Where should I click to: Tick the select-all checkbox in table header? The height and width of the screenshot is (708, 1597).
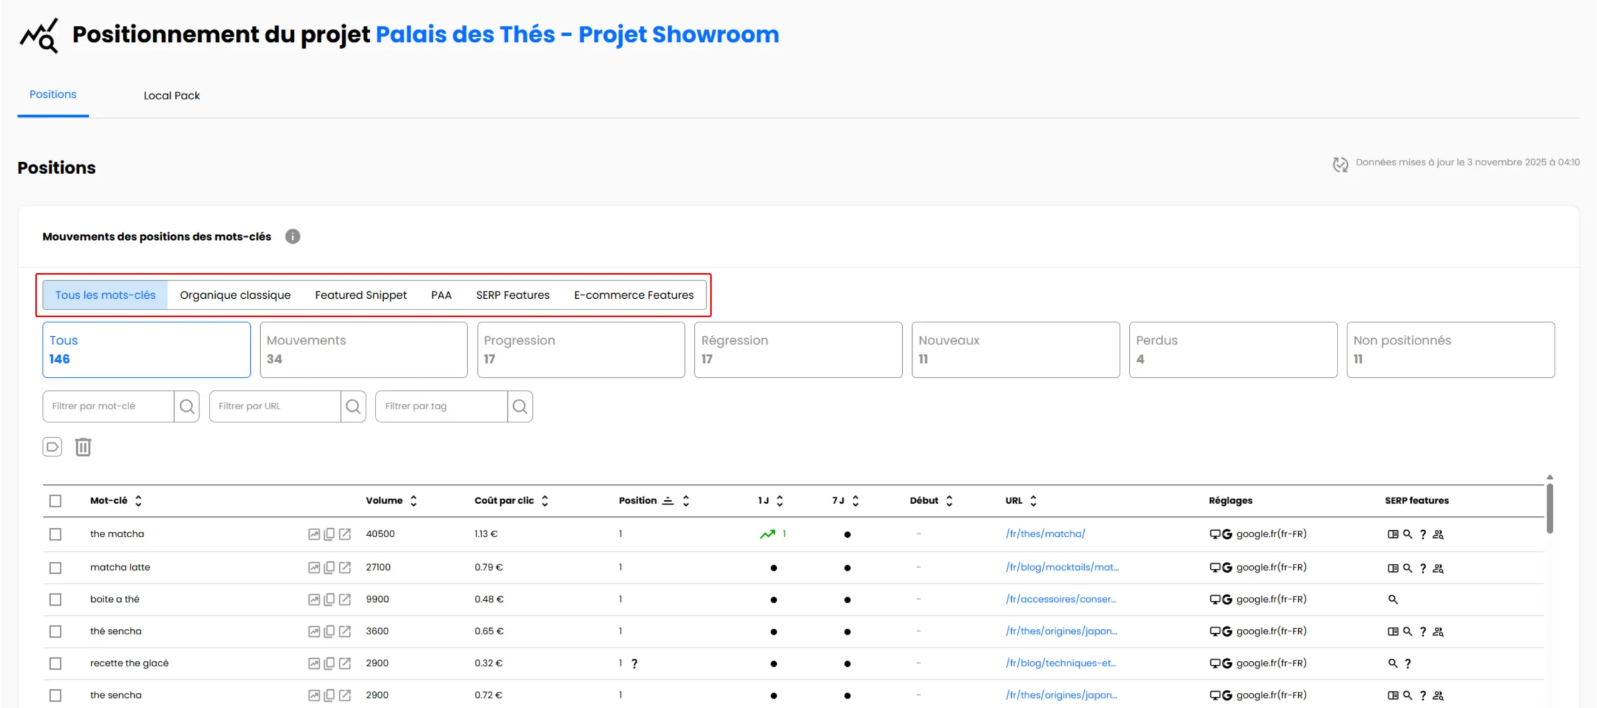pos(56,501)
